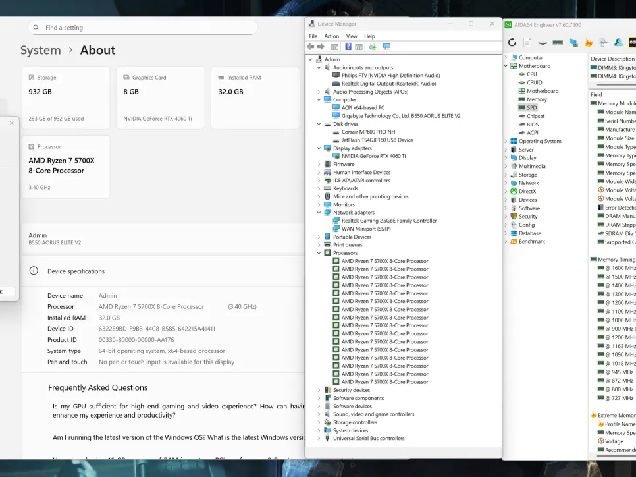Collapse the Network adapters node
The image size is (636, 477).
tap(319, 213)
